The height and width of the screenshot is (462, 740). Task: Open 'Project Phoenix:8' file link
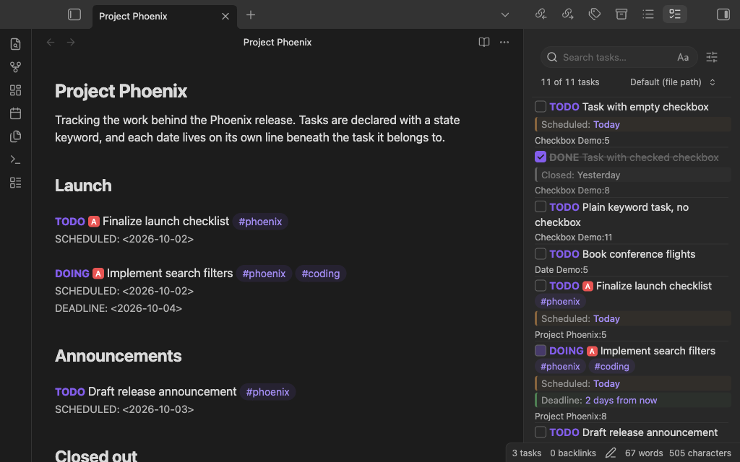pyautogui.click(x=571, y=417)
